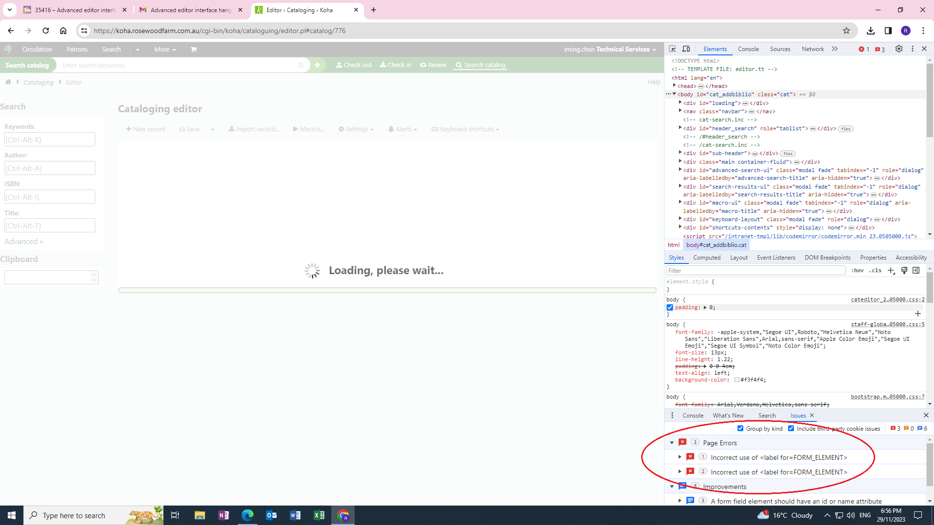This screenshot has height=525, width=934.
Task: Click the cart icon in Koha navbar
Action: (194, 50)
